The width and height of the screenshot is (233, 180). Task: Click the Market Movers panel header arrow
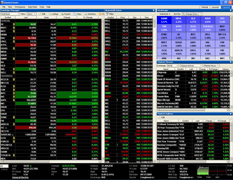pyautogui.click(x=230, y=62)
